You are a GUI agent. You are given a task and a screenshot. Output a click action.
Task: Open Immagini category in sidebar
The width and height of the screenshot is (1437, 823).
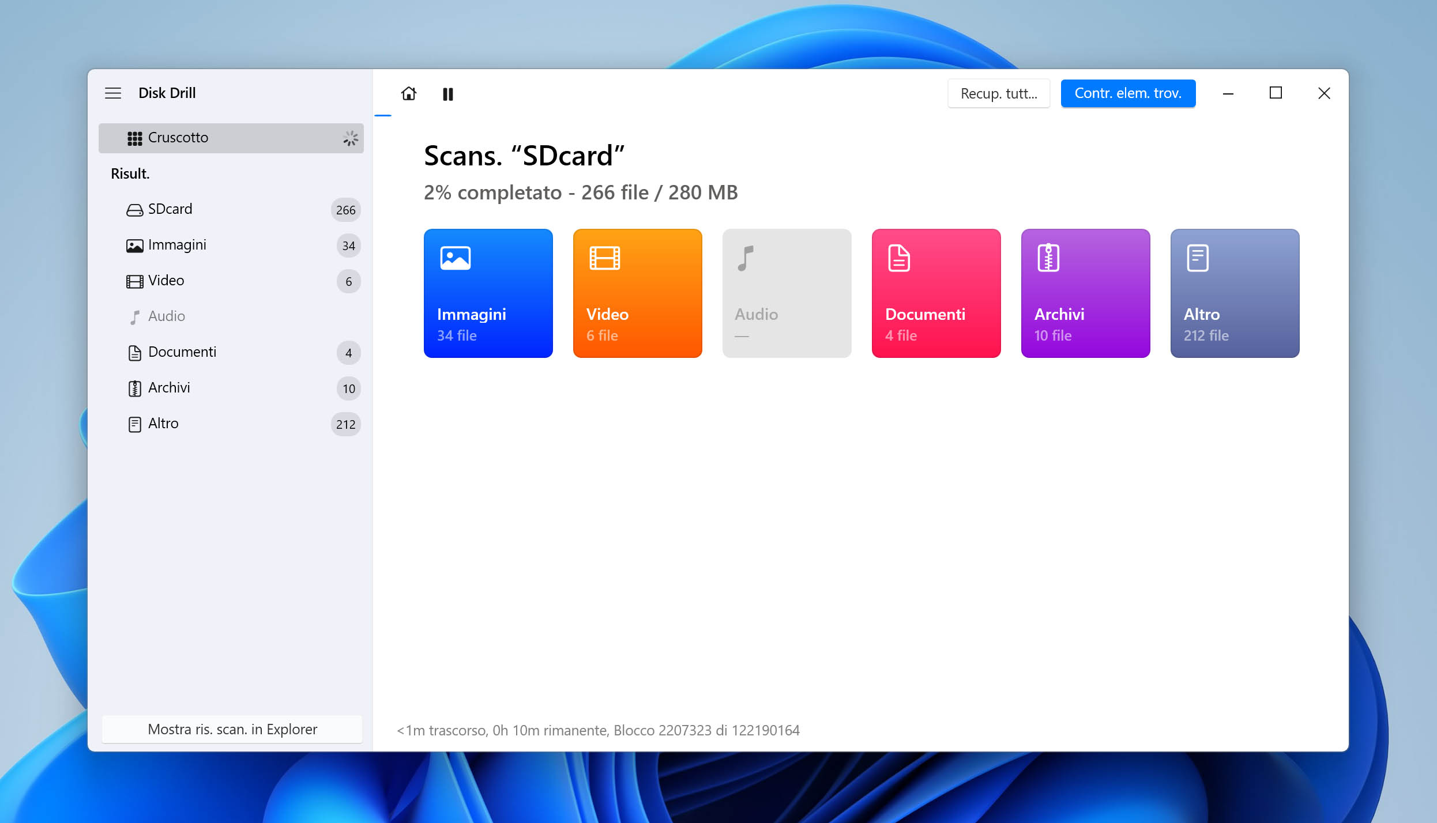231,245
